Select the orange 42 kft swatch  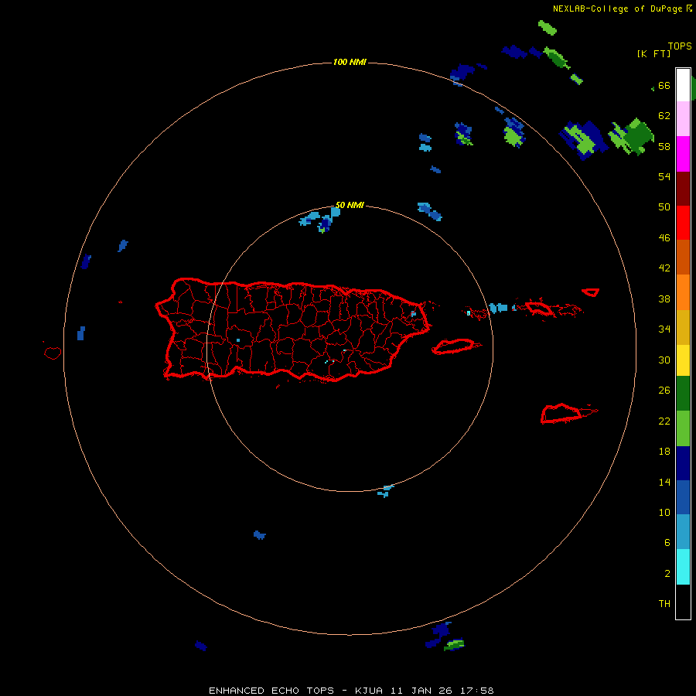pyautogui.click(x=683, y=292)
